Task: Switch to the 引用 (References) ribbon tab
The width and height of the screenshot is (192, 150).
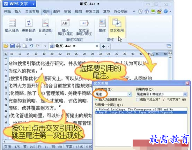Action: (46, 12)
